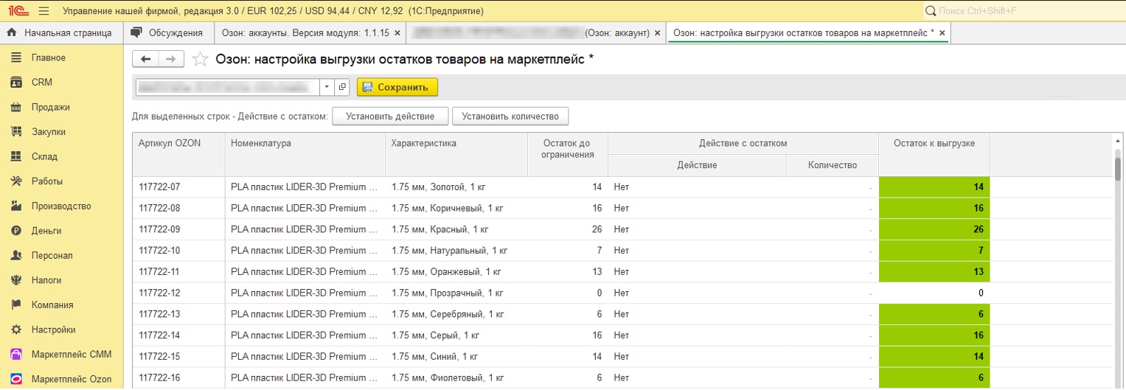Click the open-form icon beside account dropdown
This screenshot has width=1126, height=390.
tap(342, 87)
